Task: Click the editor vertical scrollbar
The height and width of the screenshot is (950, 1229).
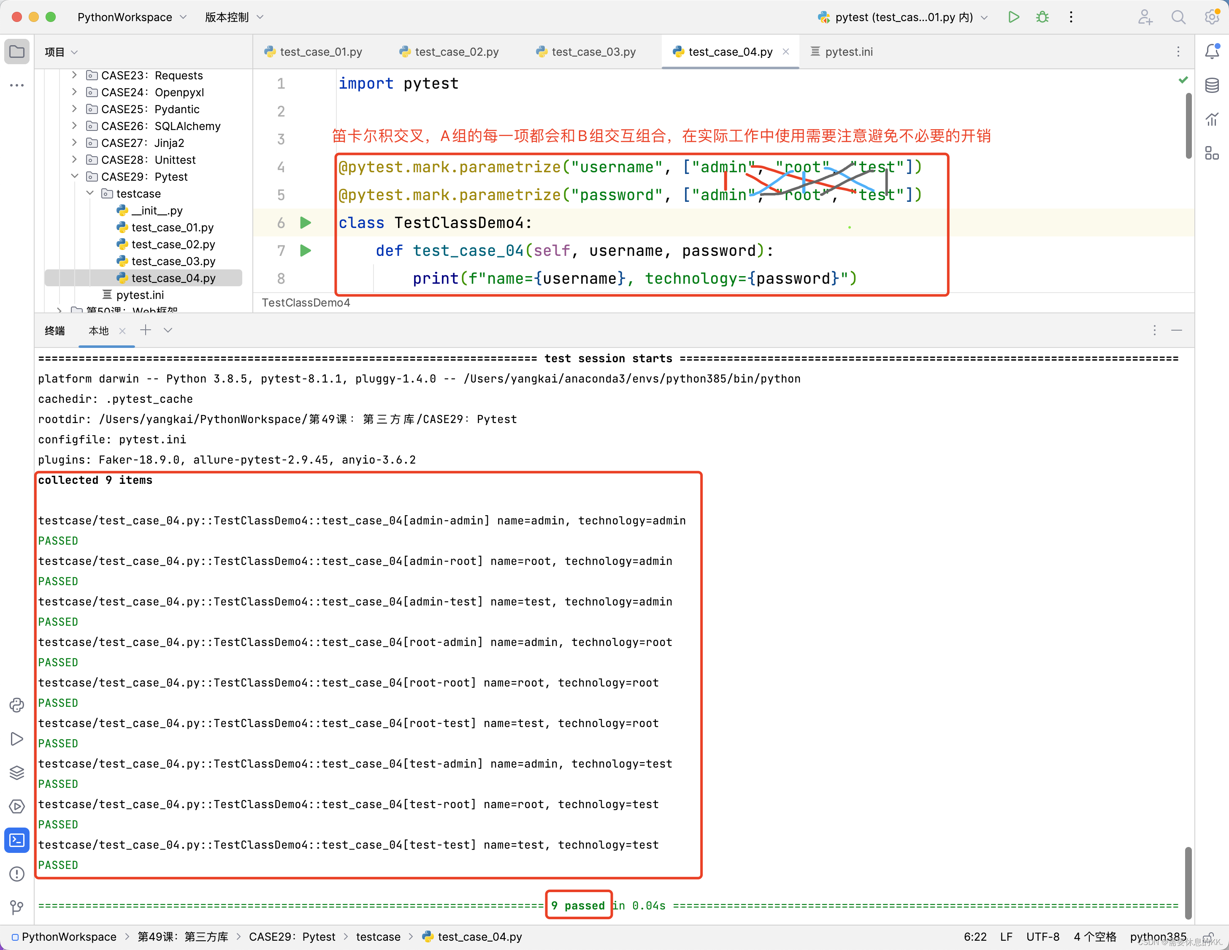Action: [x=1188, y=125]
